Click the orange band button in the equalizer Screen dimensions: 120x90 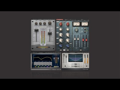pos(35,67)
